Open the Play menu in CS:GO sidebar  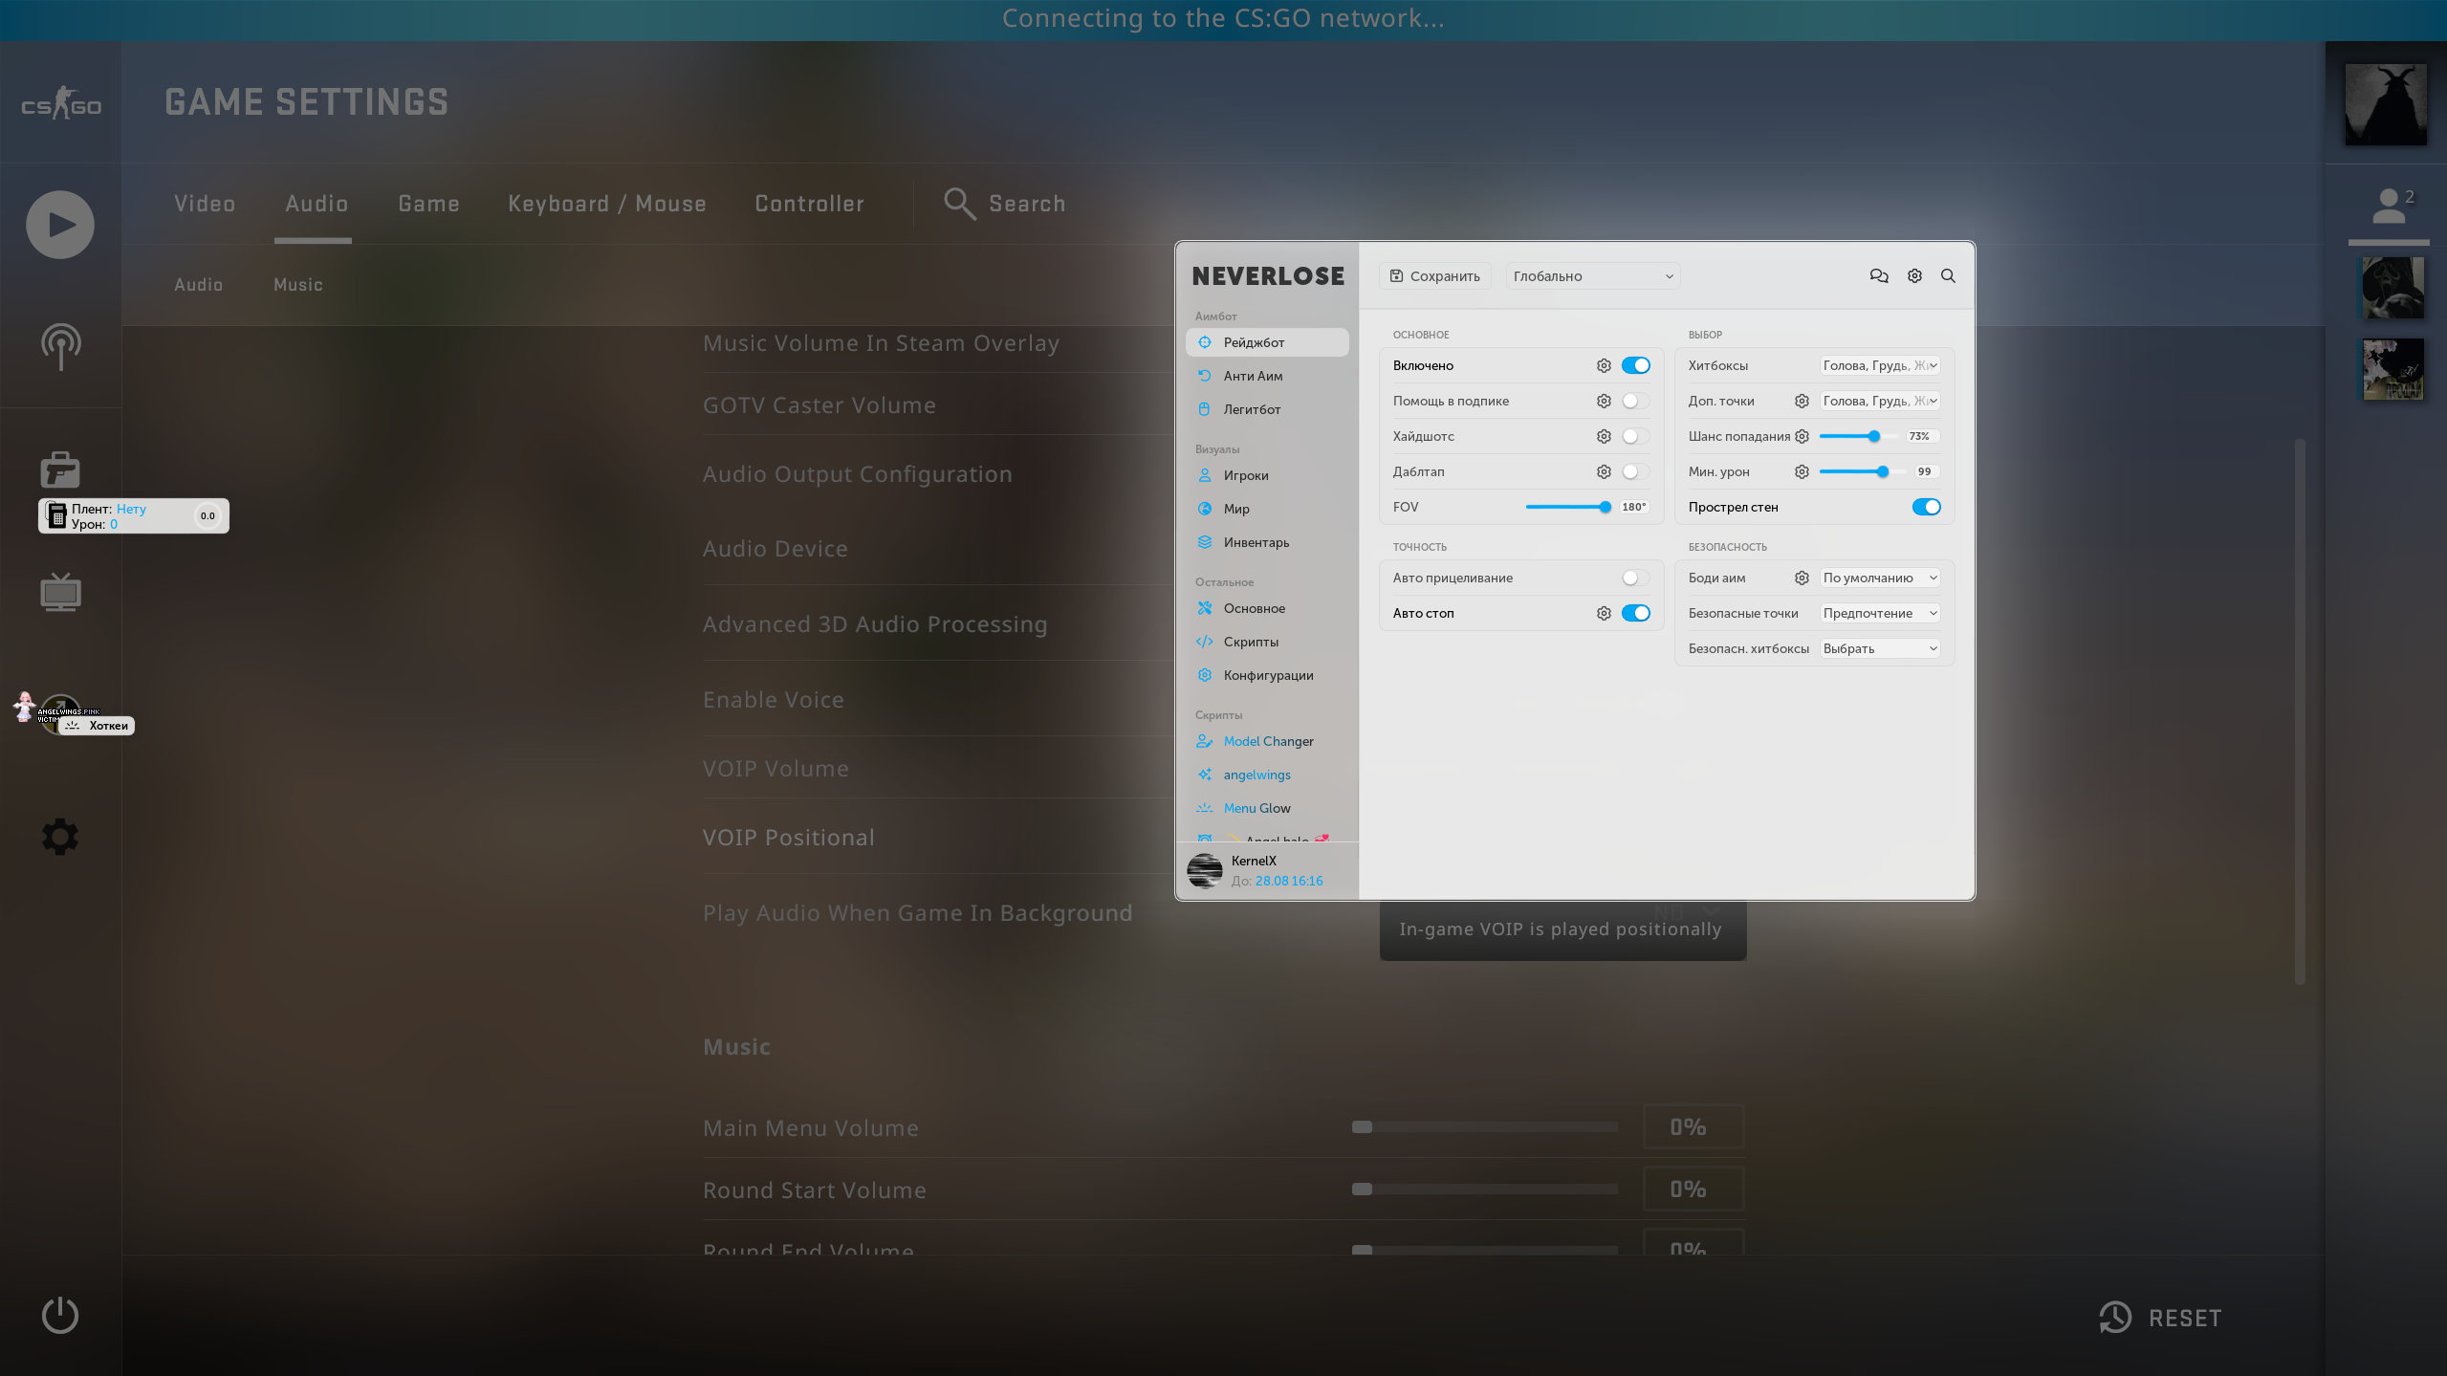click(x=60, y=225)
